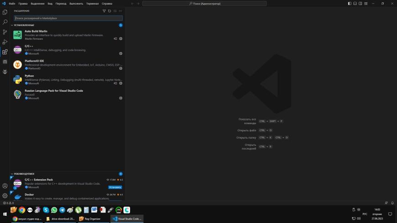
Task: Launch uTorrent from the taskbar
Action: click(x=78, y=210)
